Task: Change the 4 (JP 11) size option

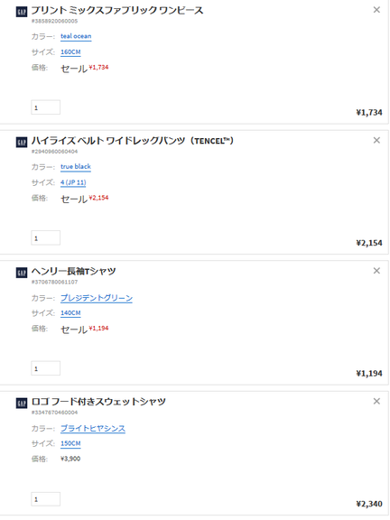Action: 73,182
